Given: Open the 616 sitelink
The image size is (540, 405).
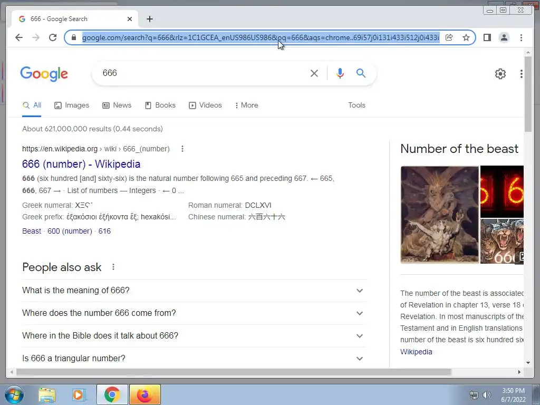Looking at the screenshot, I should (104, 231).
